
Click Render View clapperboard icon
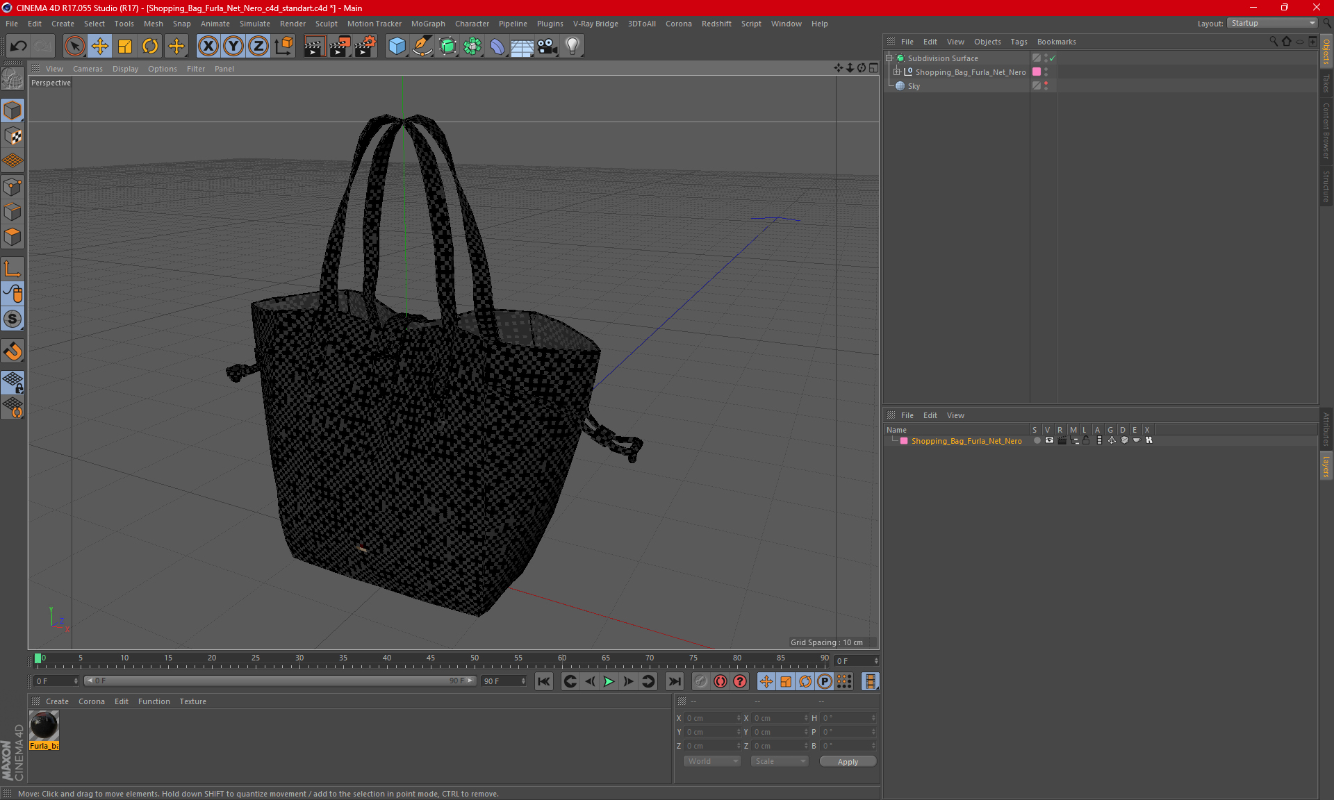pos(314,46)
